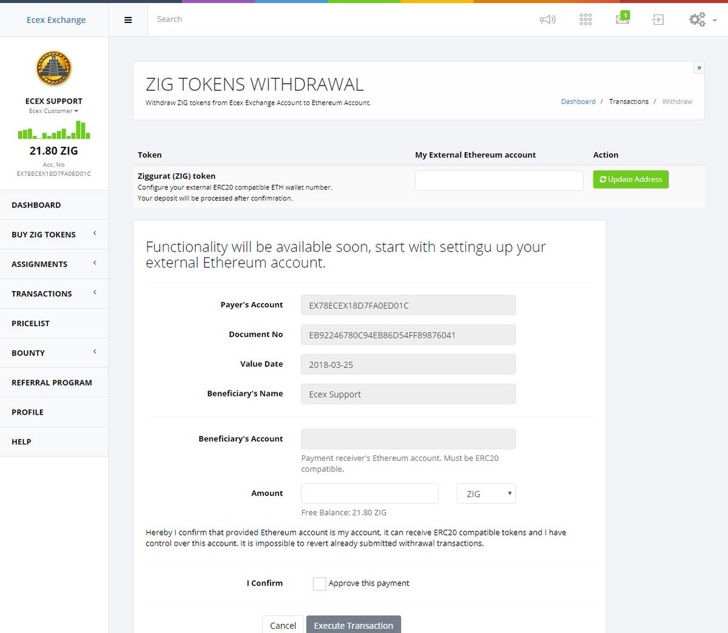The height and width of the screenshot is (633, 728).
Task: Click the green balance bar chart
Action: (54, 130)
